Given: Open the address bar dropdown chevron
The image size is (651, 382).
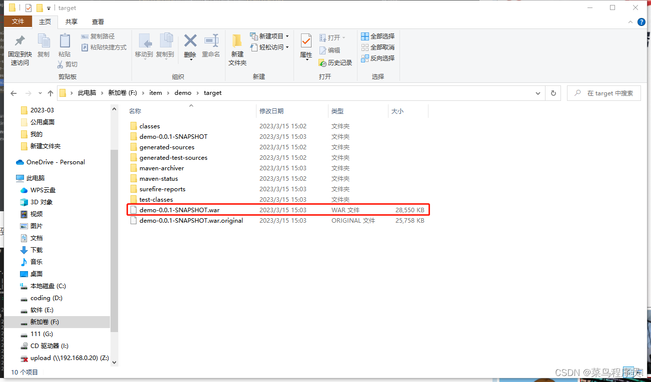Looking at the screenshot, I should [537, 93].
